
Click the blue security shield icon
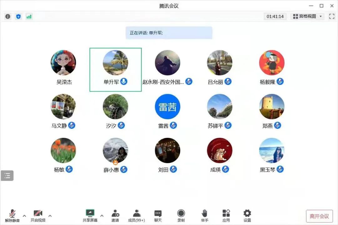click(x=18, y=17)
